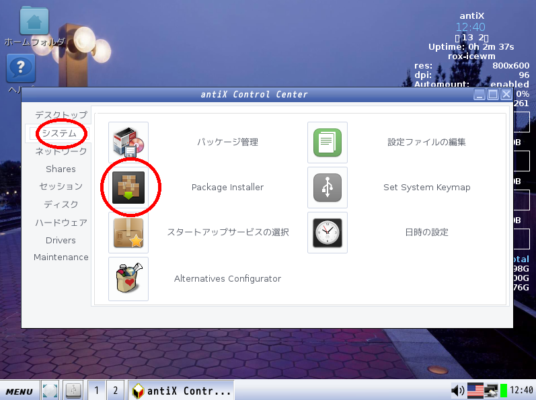Launch the Package Installer icon
This screenshot has height=400, width=536.
click(x=128, y=187)
